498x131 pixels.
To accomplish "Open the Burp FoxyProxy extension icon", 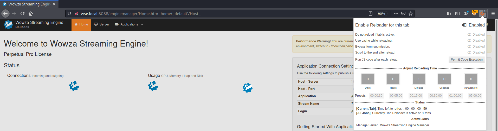I will point(475,13).
